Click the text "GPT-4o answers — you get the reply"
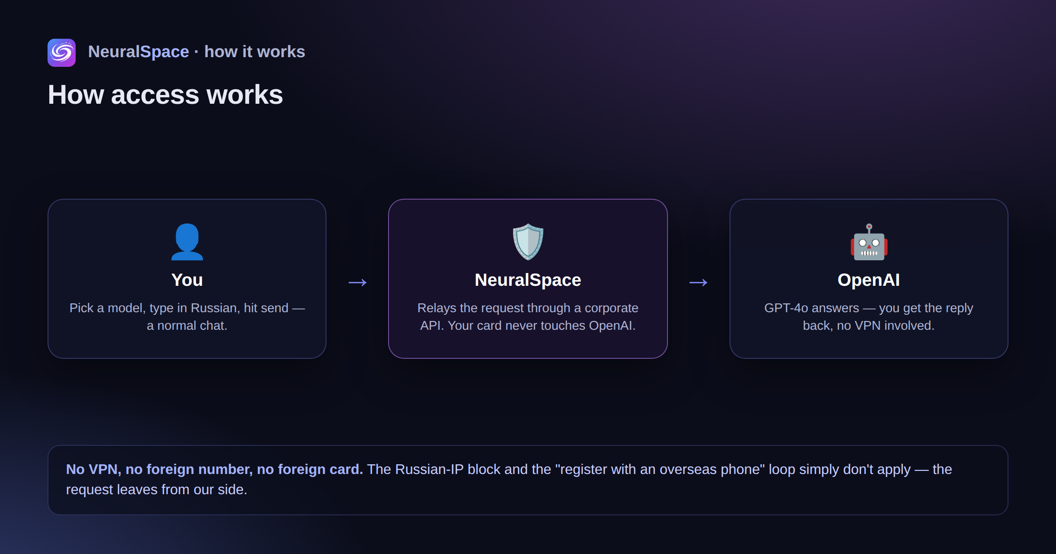The image size is (1056, 554). tap(869, 308)
